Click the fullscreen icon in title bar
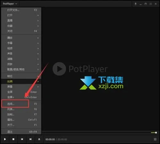This screenshot has height=144, width=160. click(x=151, y=4)
